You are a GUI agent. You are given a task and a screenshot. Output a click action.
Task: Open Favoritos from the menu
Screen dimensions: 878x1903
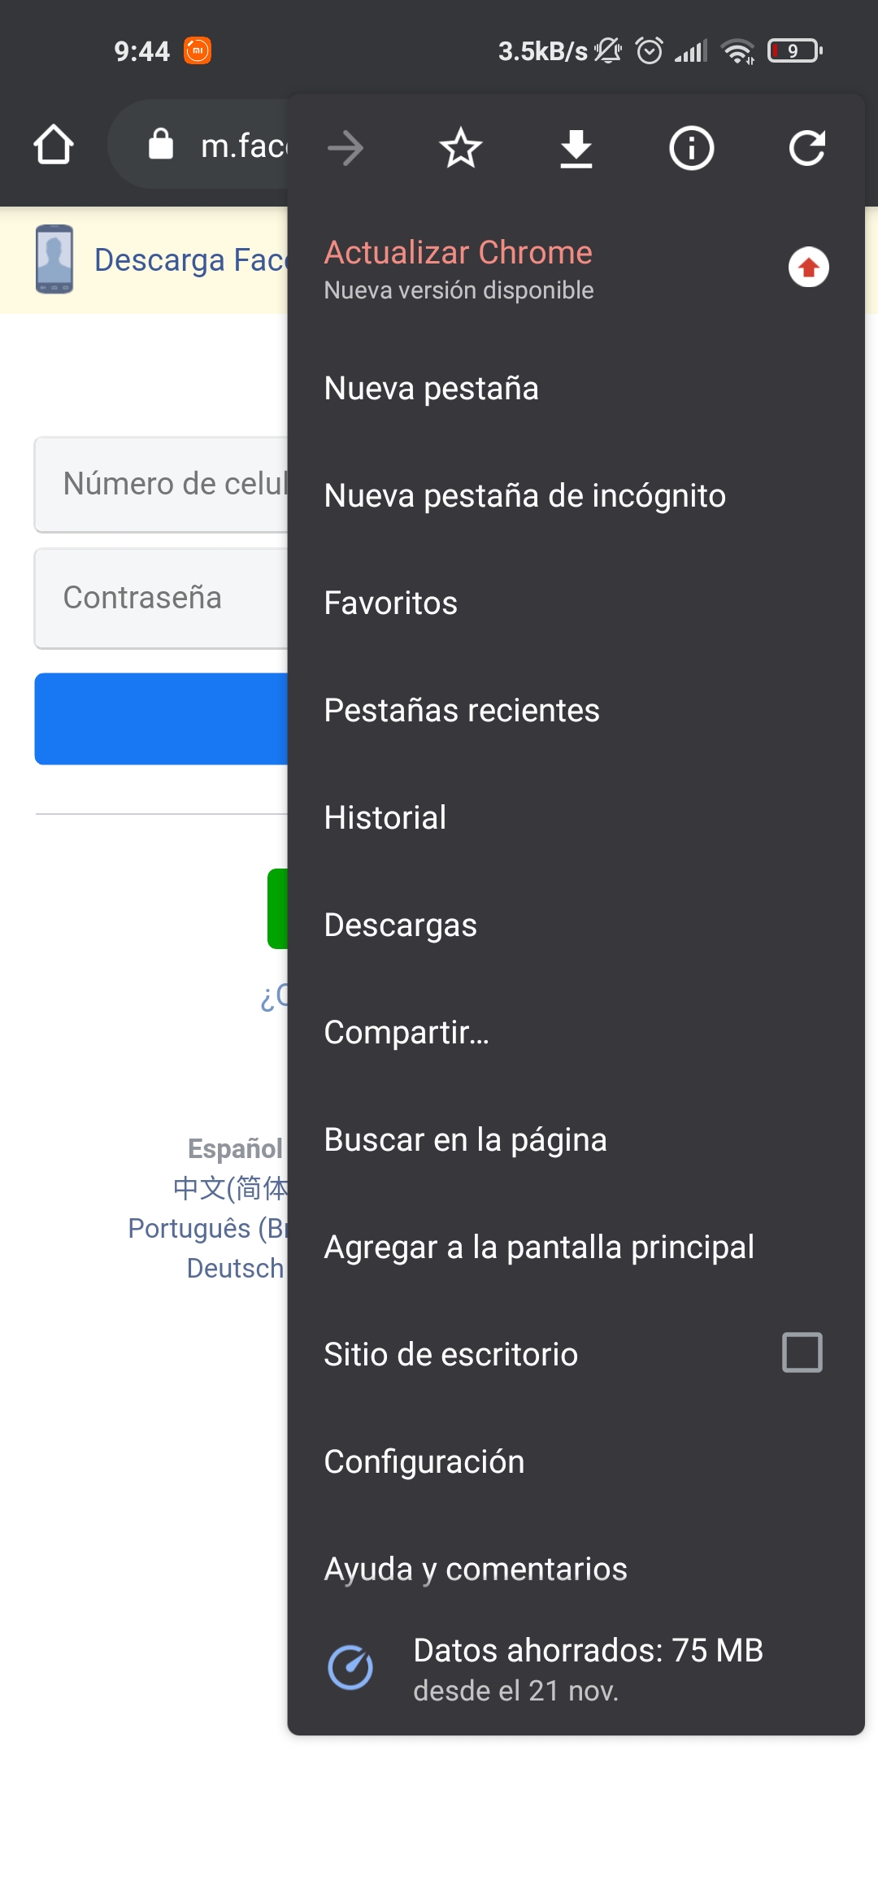click(390, 603)
